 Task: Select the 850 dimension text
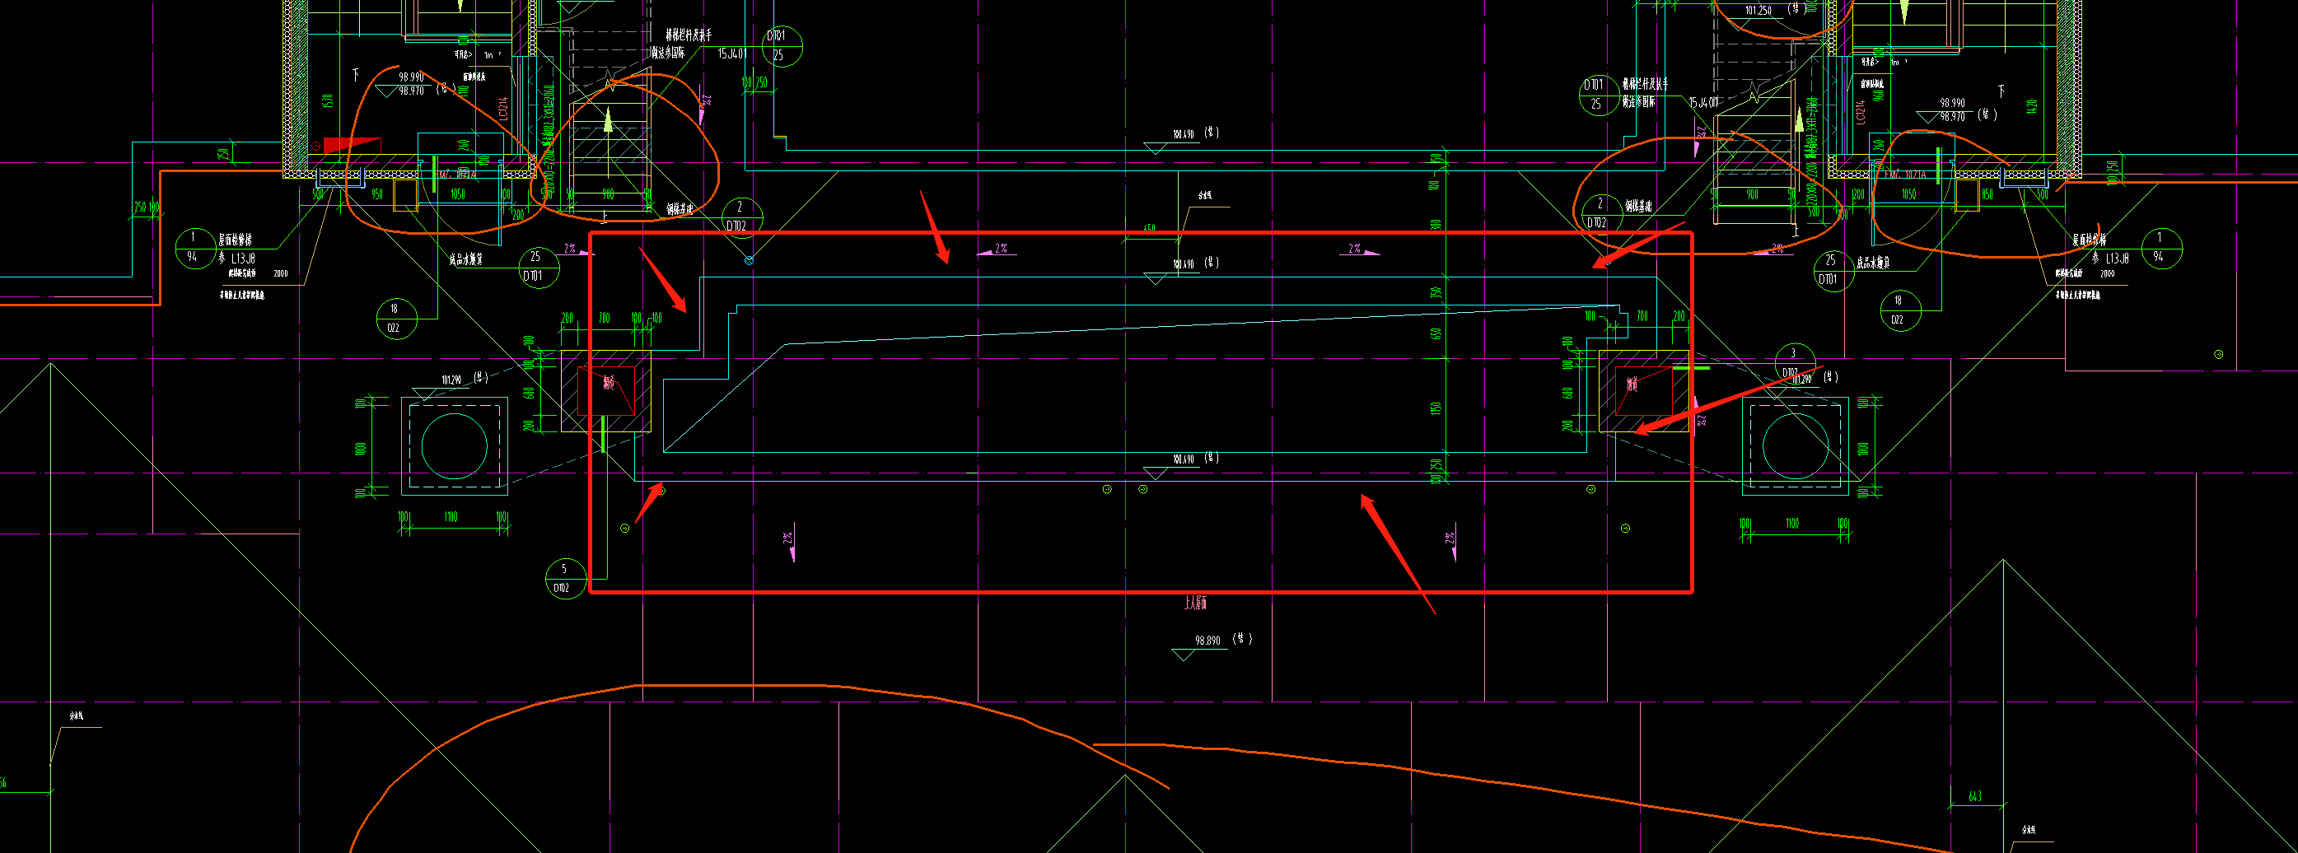(x=1986, y=194)
